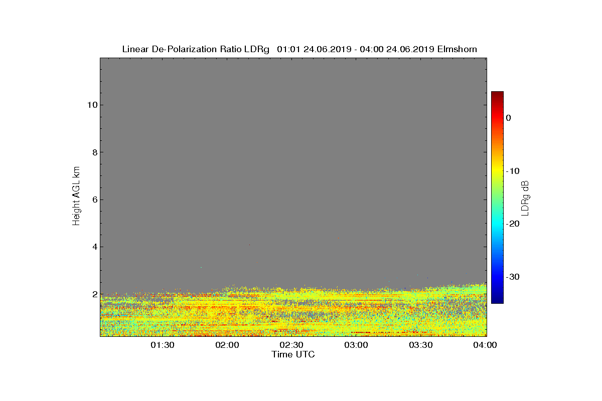The image size is (602, 401).
Task: Click the colorbar value -10 label
Action: point(512,171)
